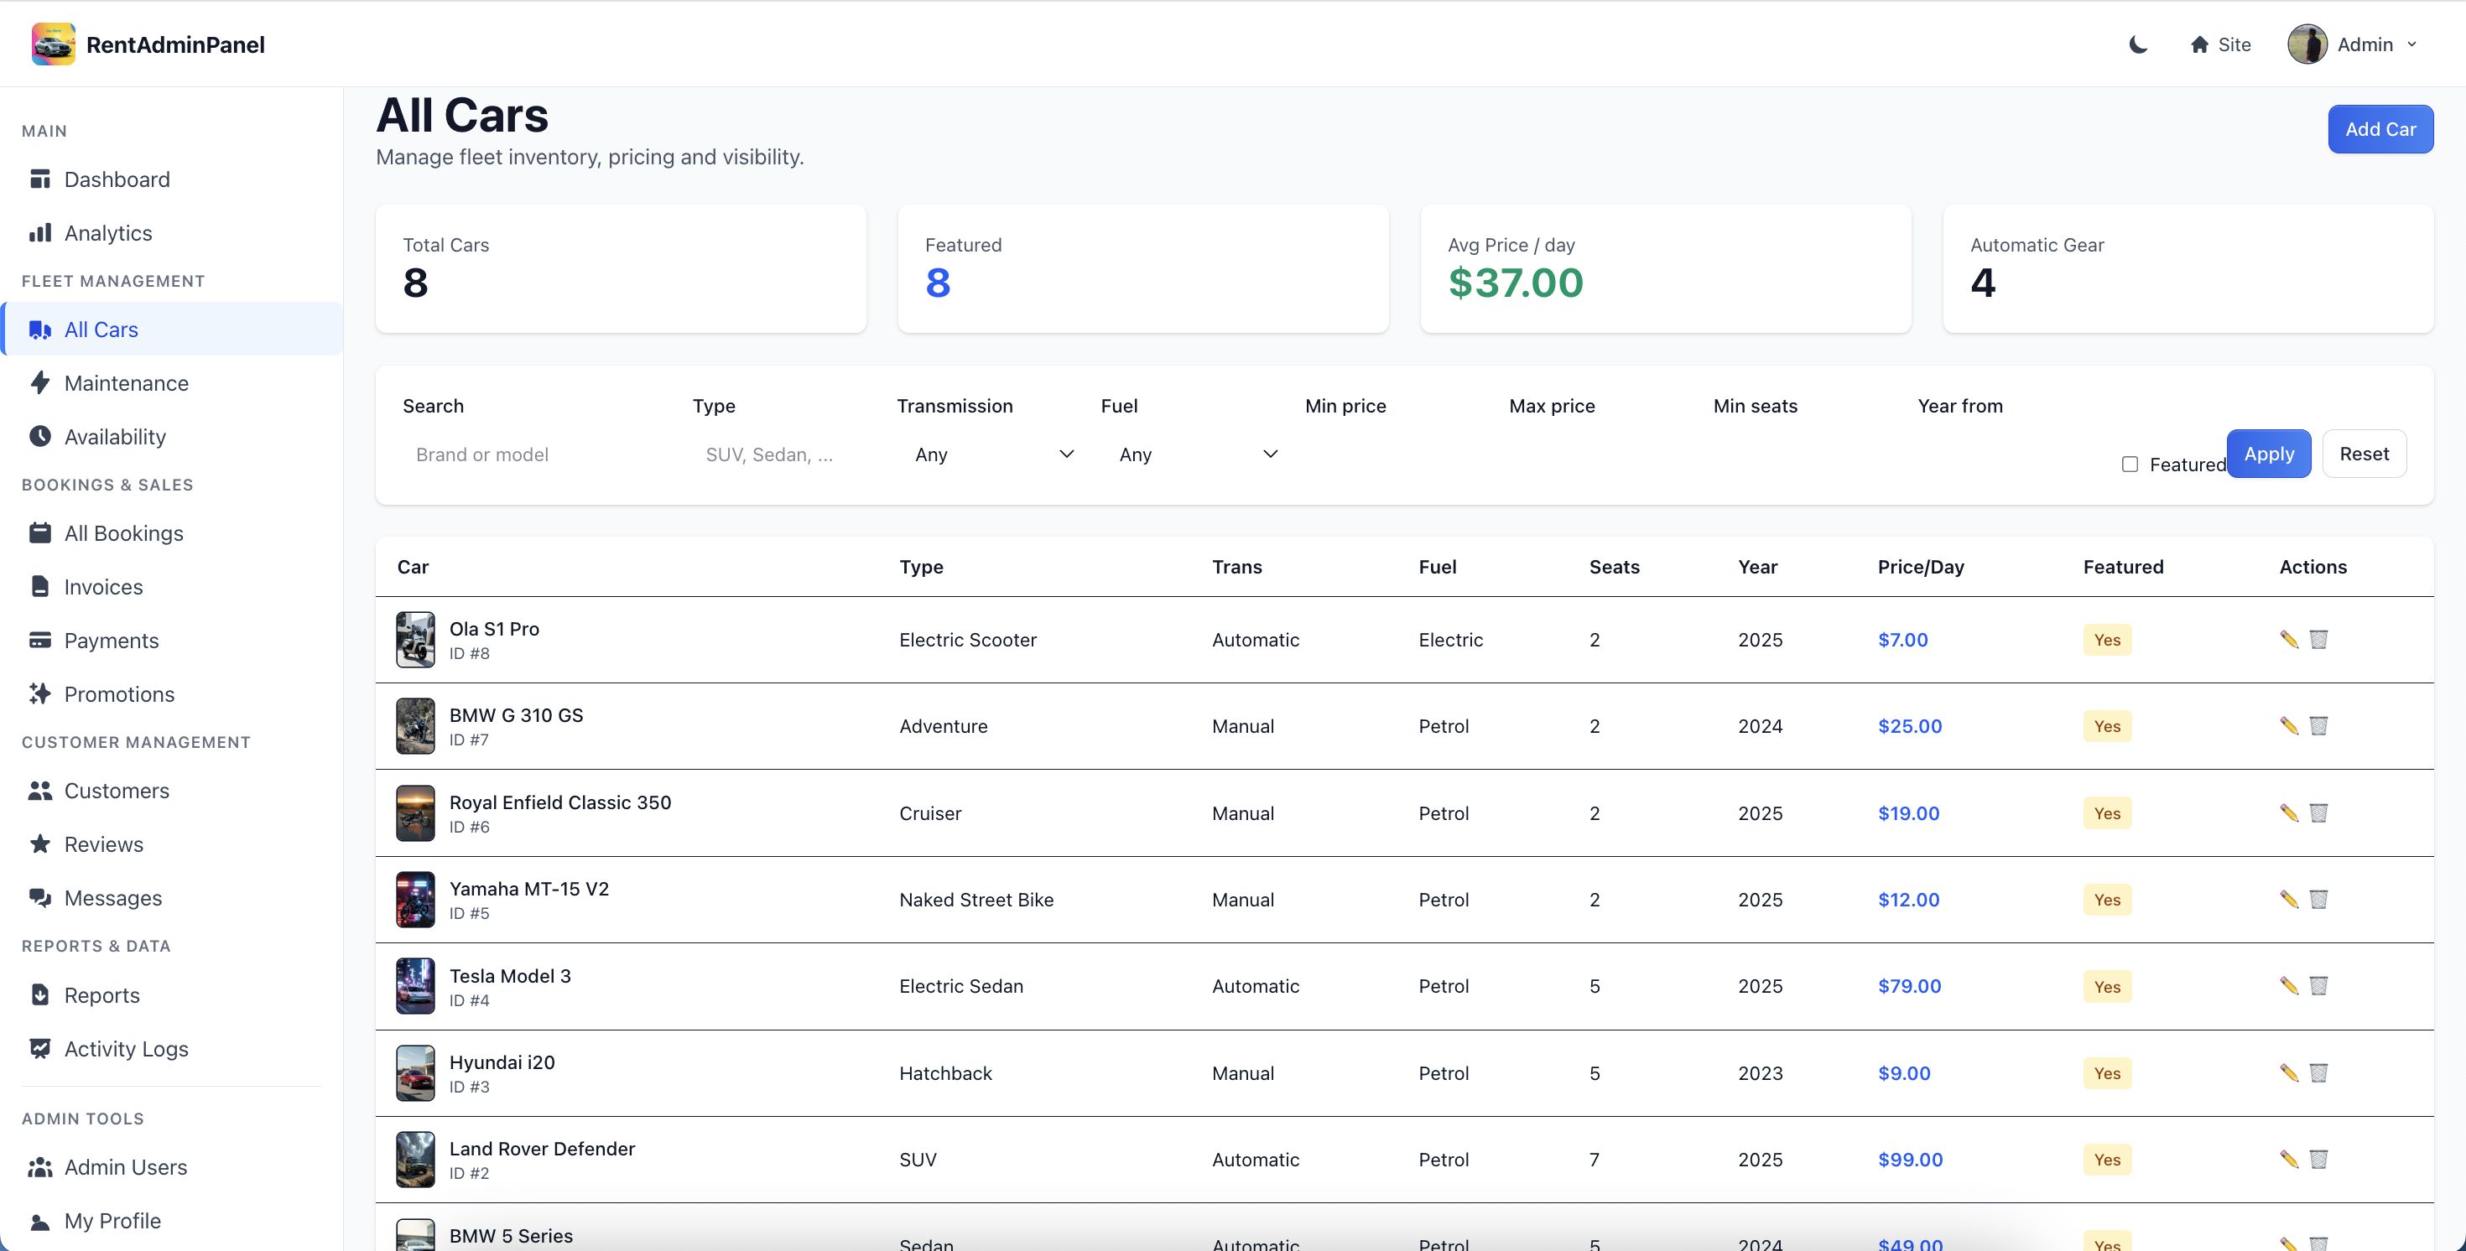Viewport: 2466px width, 1251px height.
Task: Go to All Bookings in sidebar
Action: 123,533
